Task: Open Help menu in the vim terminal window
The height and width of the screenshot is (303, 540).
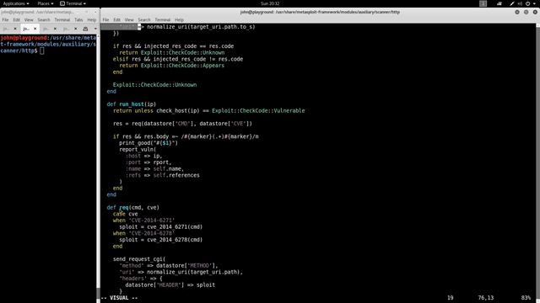Action: (x=179, y=20)
